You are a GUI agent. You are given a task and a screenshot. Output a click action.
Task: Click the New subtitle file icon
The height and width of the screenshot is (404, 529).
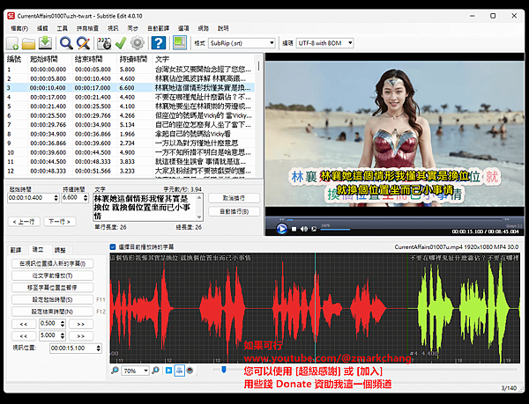click(13, 43)
